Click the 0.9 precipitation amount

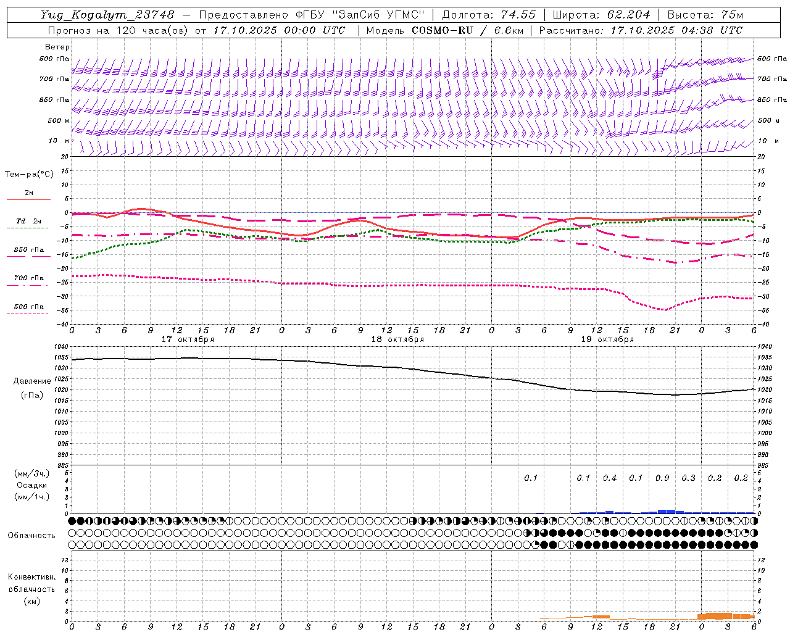click(662, 478)
